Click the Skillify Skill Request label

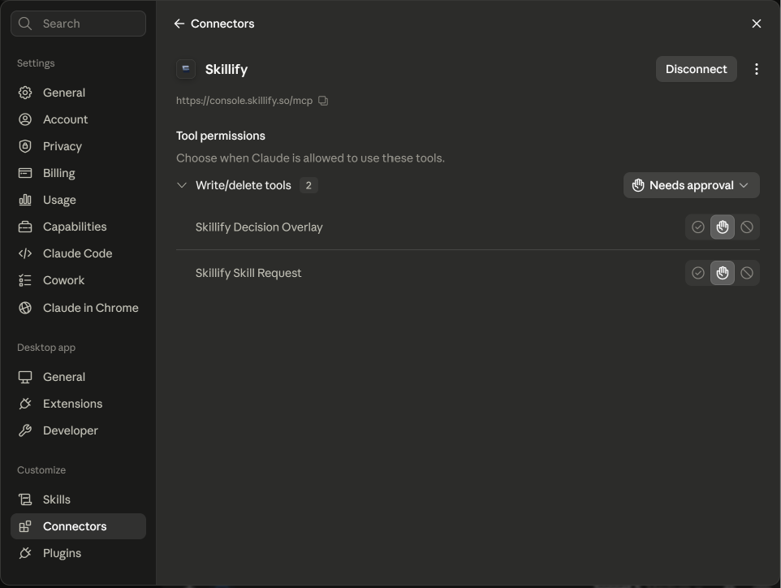pos(248,273)
